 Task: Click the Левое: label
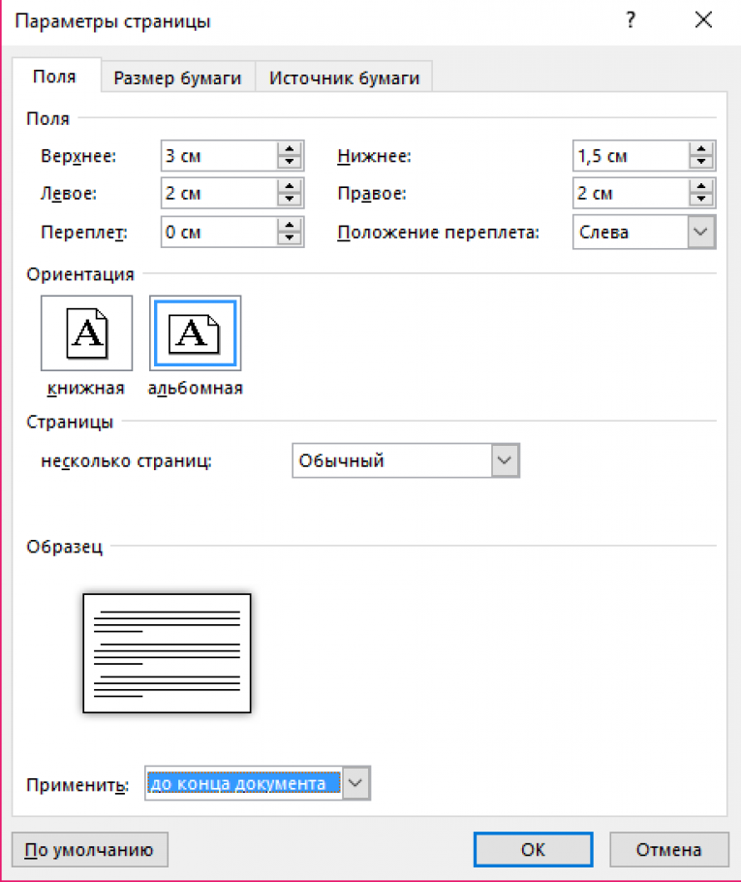(x=69, y=194)
